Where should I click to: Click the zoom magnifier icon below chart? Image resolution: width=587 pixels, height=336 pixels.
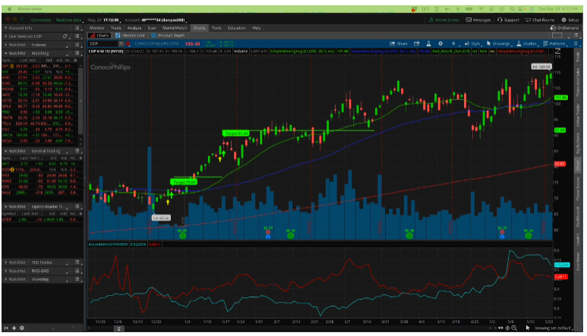(x=514, y=328)
